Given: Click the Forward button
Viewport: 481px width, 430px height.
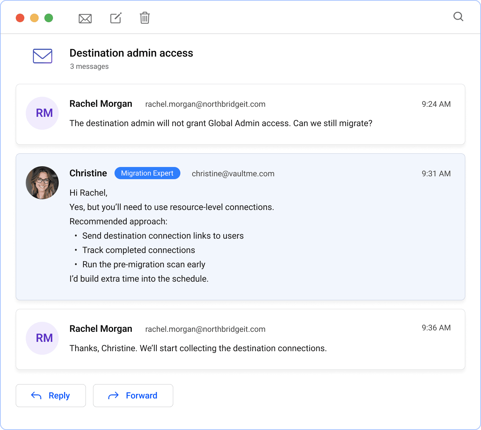Looking at the screenshot, I should 133,396.
